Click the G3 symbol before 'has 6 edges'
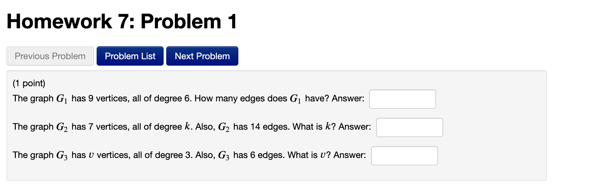Screen dimensions: 592x195 (224, 155)
